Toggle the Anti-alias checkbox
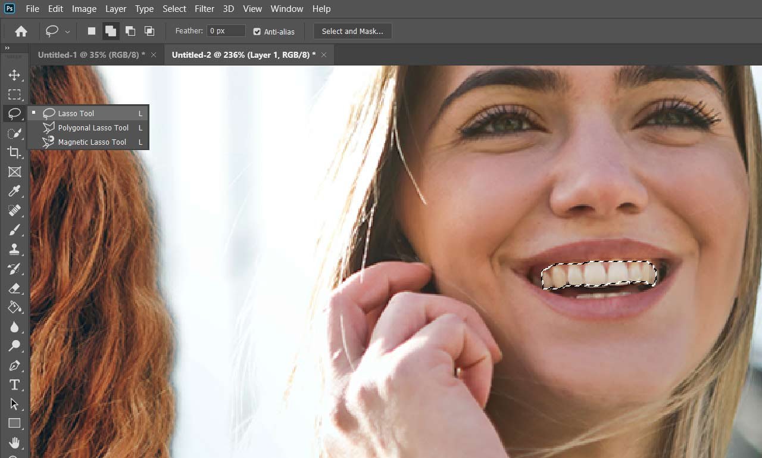The image size is (762, 458). [x=257, y=32]
